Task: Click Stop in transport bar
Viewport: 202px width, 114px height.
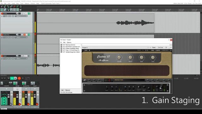Action: click(9, 78)
